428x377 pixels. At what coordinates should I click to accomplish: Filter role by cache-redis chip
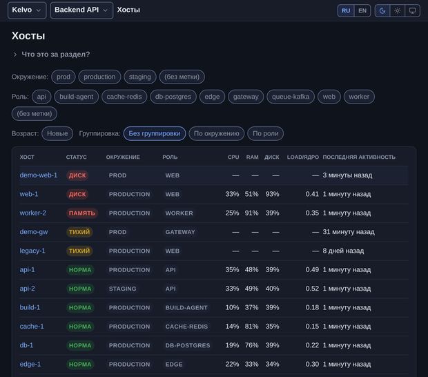(x=124, y=97)
